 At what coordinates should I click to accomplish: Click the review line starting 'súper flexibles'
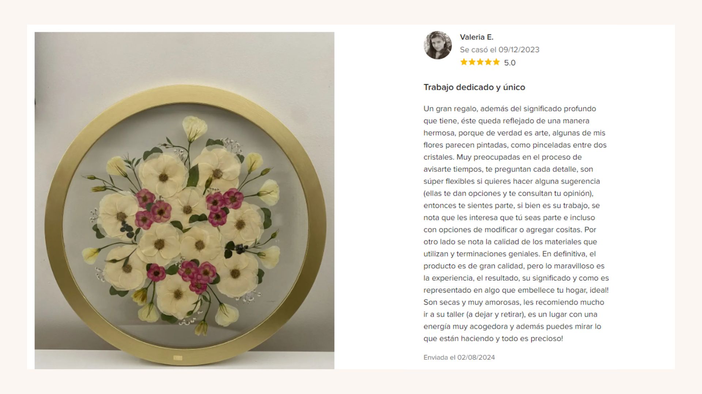pyautogui.click(x=512, y=181)
